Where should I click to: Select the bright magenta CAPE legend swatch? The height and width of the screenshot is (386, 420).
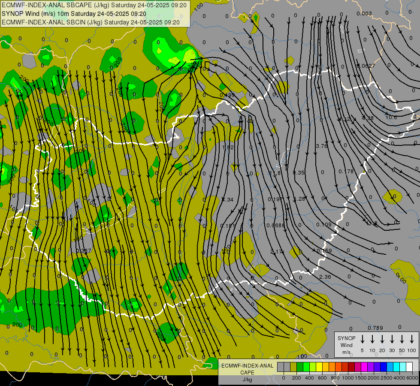tap(364, 367)
